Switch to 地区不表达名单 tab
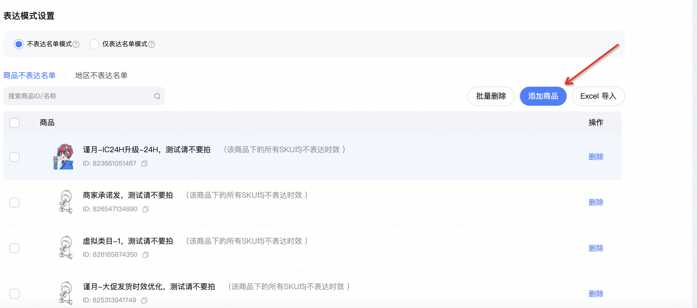 [x=101, y=75]
